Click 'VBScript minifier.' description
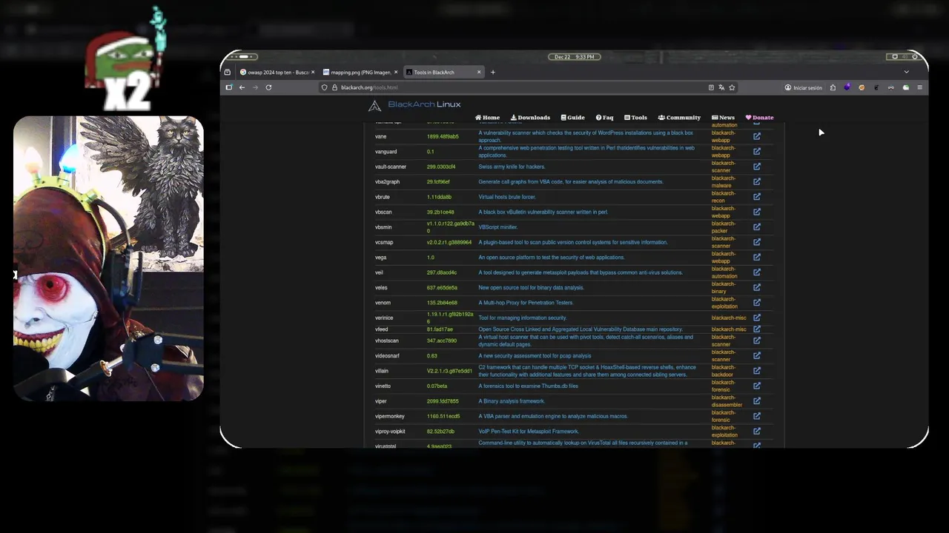Screen dimensions: 949x533 498,227
